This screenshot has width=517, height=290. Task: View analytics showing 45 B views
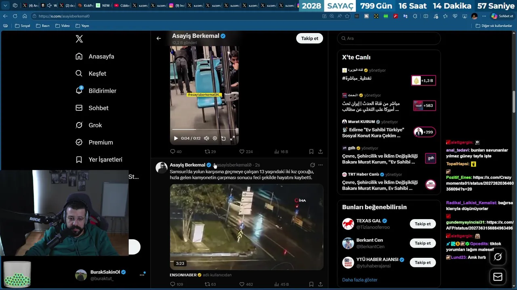click(281, 284)
